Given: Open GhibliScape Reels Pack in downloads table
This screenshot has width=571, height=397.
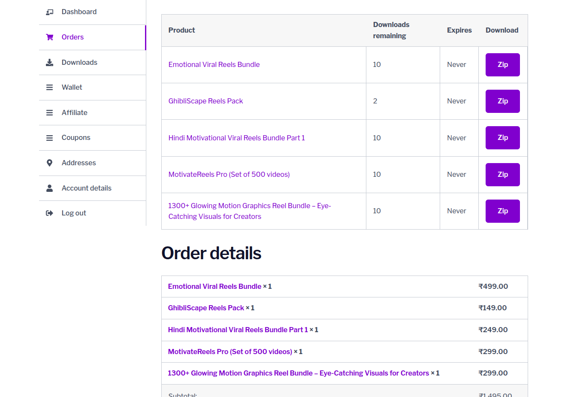Looking at the screenshot, I should point(205,101).
